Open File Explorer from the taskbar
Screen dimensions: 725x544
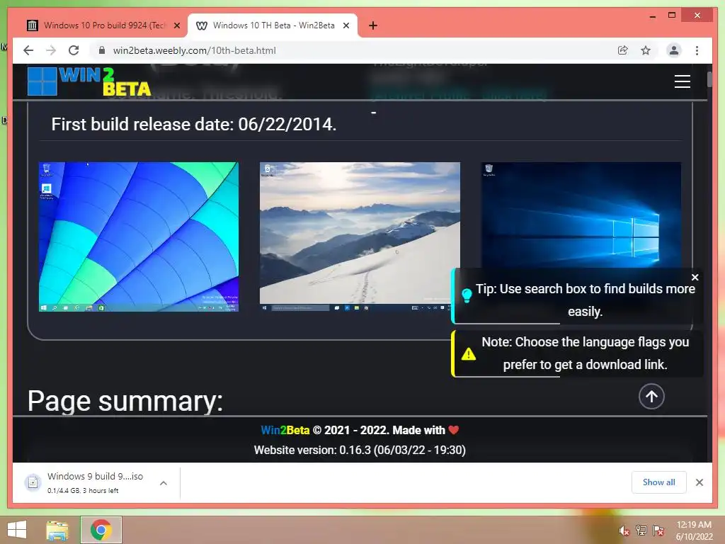pyautogui.click(x=57, y=530)
